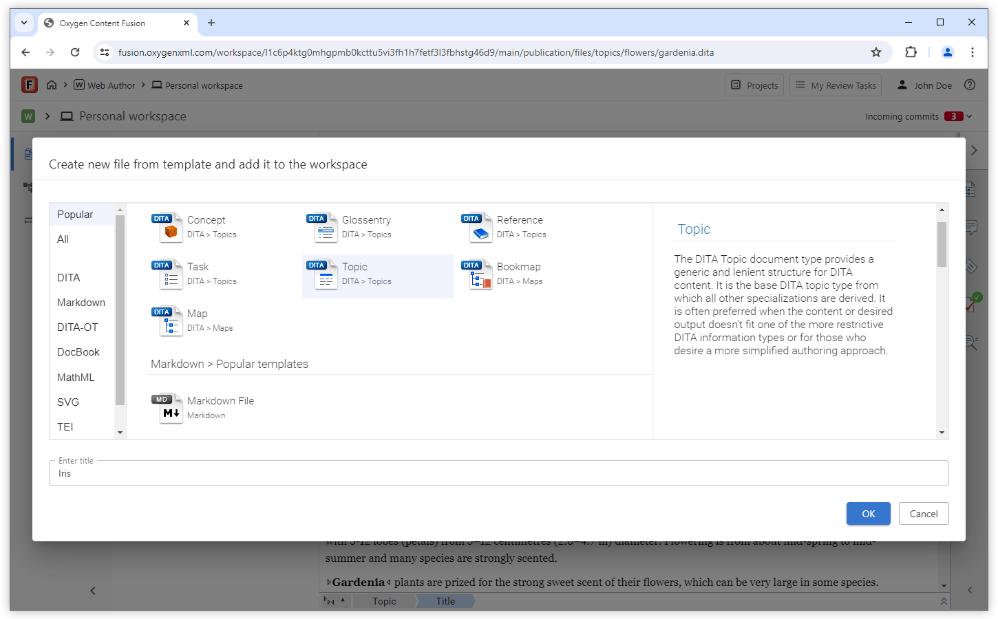Confirm with the OK button
998x619 pixels.
(869, 514)
